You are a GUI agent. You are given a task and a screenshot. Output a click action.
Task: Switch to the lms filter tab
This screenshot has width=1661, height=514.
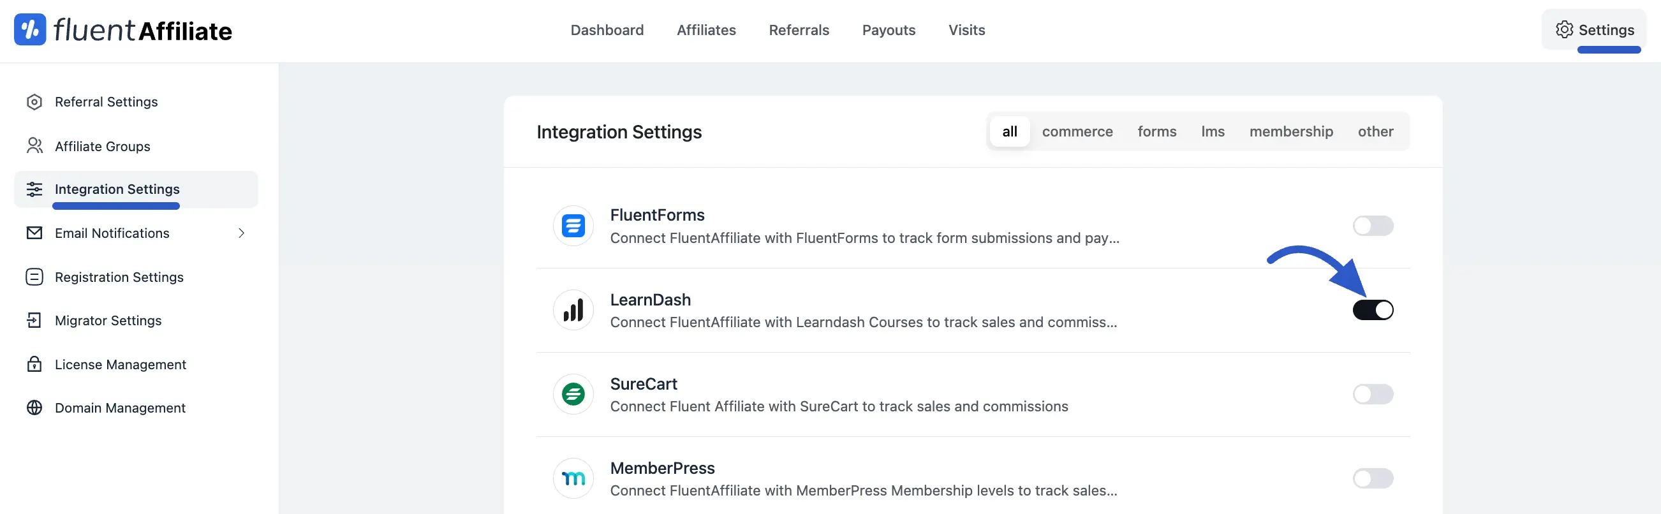point(1212,131)
